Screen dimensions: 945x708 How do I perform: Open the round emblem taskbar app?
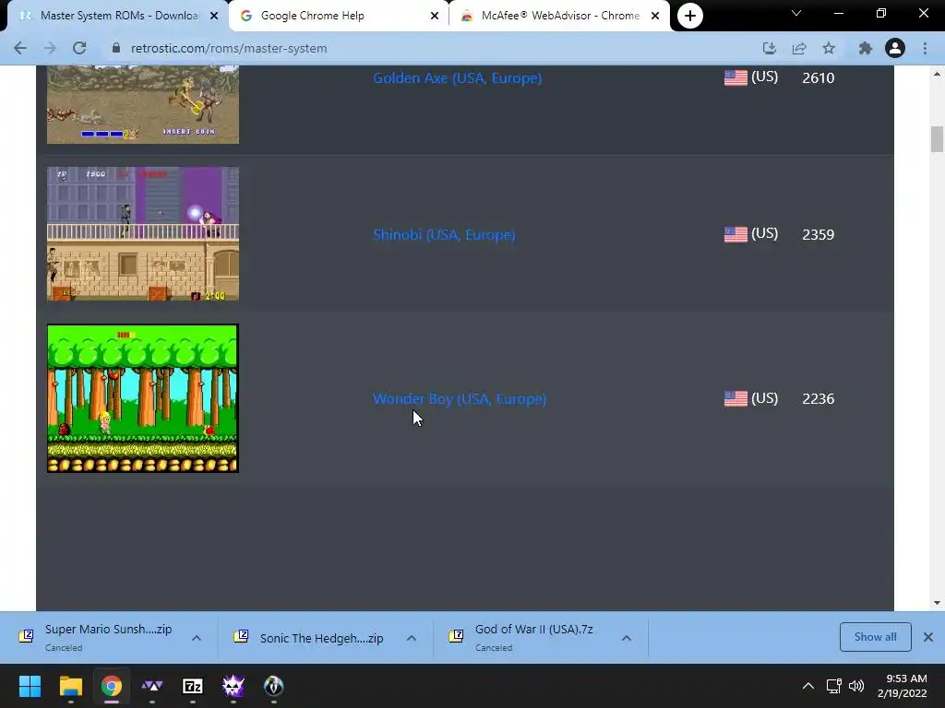273,686
